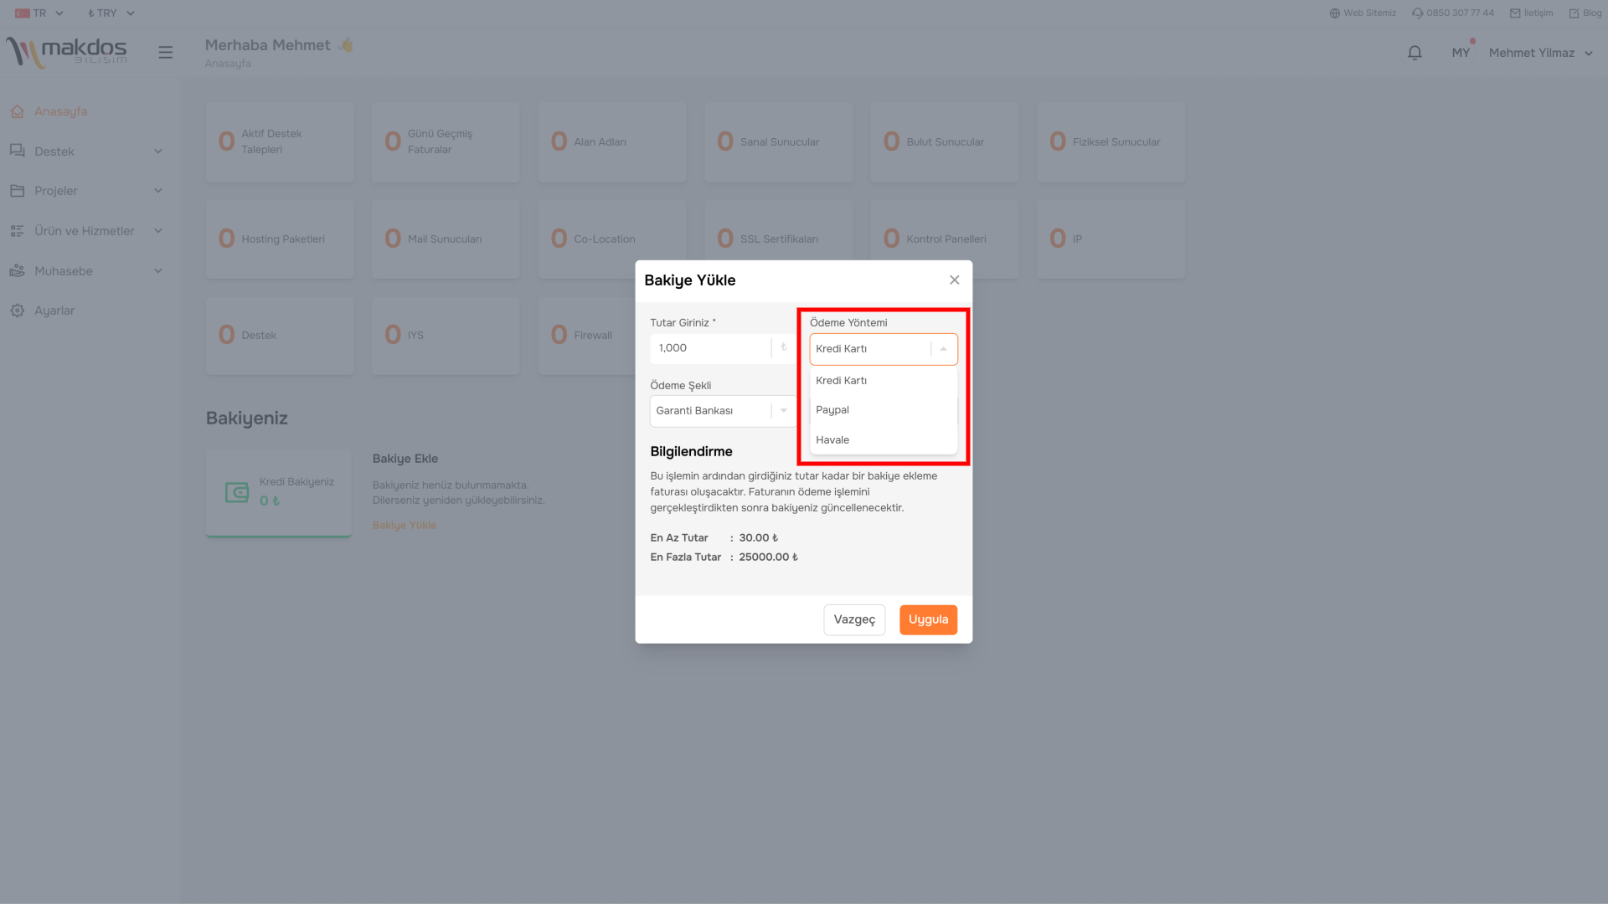Click the headset phone icon
The height and width of the screenshot is (904, 1608).
pyautogui.click(x=1417, y=13)
